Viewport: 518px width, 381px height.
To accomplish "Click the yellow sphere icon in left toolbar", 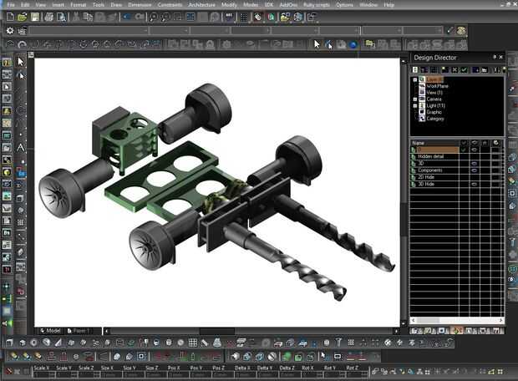I will pyautogui.click(x=7, y=172).
